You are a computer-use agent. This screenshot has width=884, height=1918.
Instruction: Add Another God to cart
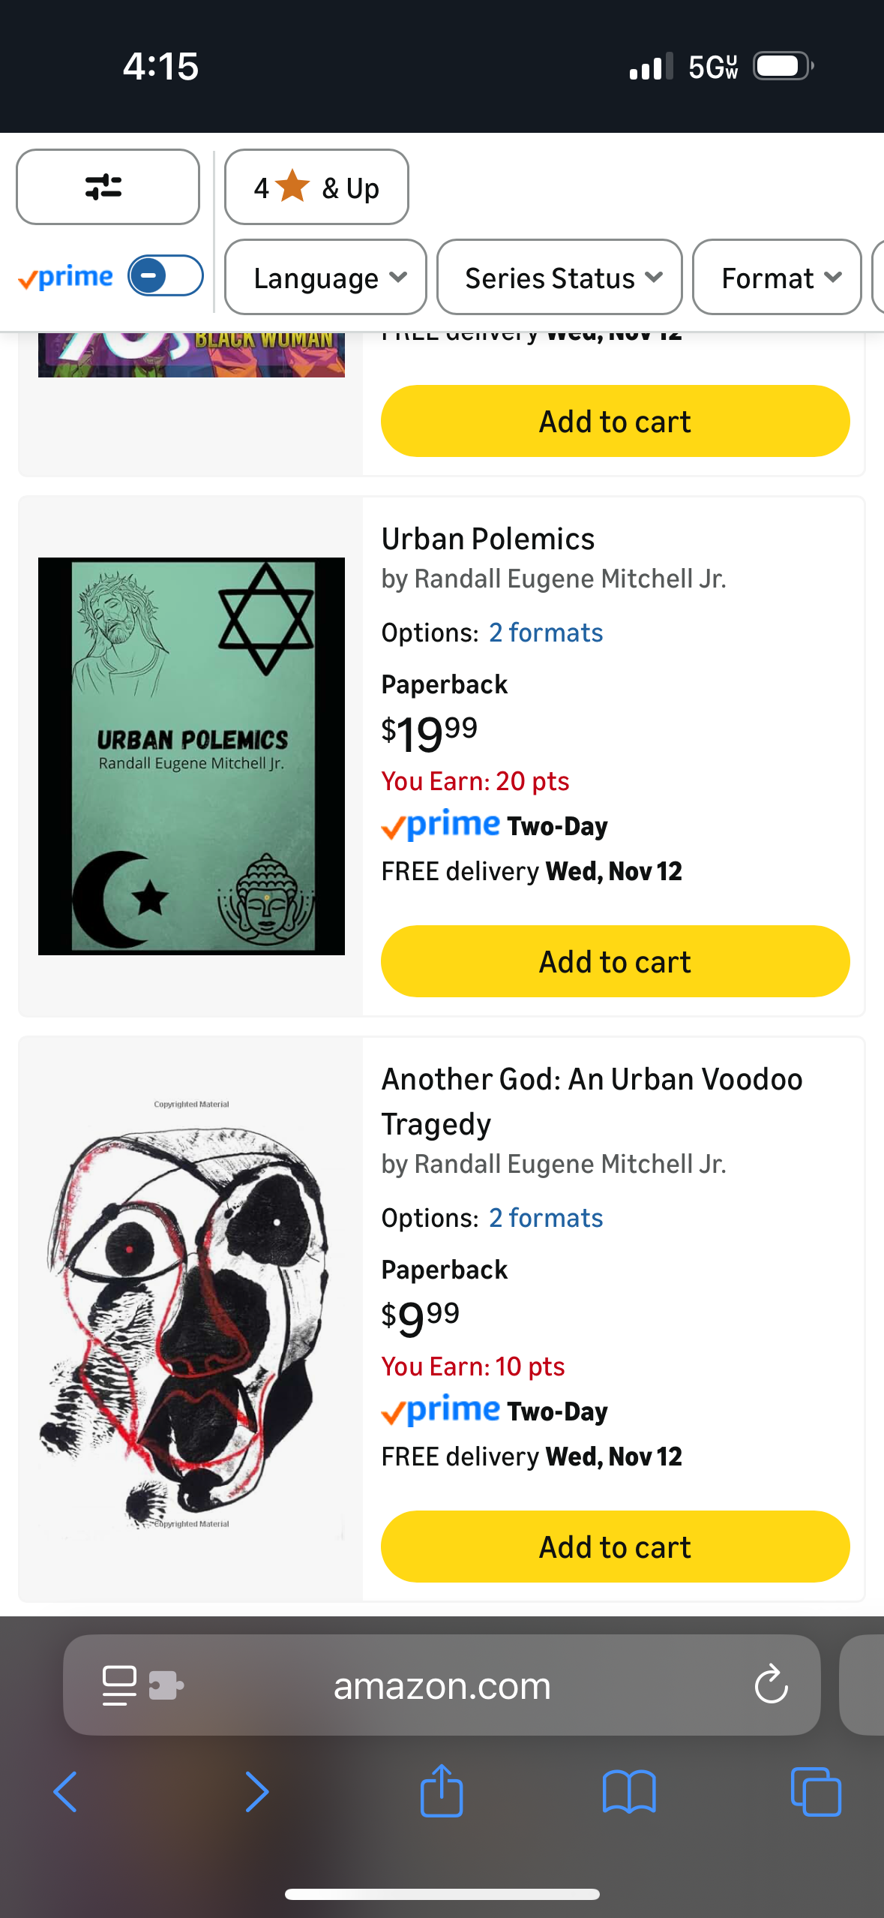[615, 1547]
